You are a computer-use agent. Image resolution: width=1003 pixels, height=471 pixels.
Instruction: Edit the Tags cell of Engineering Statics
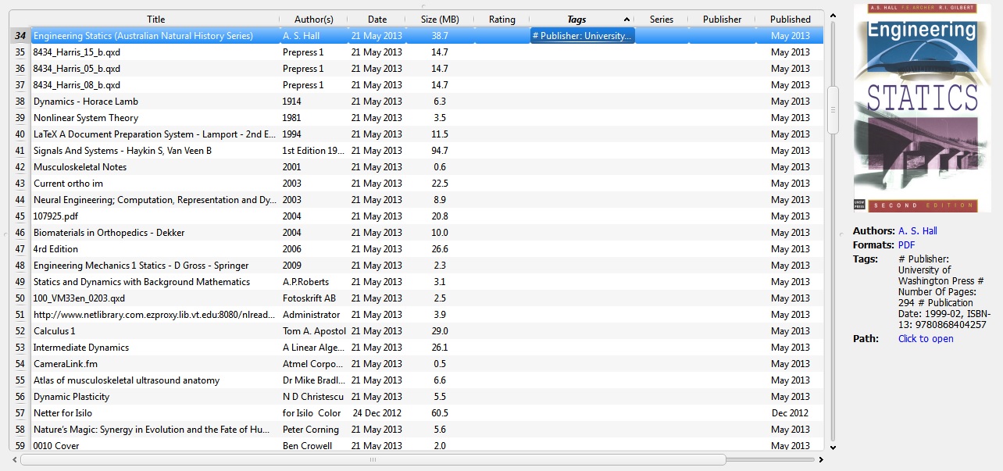click(x=582, y=36)
